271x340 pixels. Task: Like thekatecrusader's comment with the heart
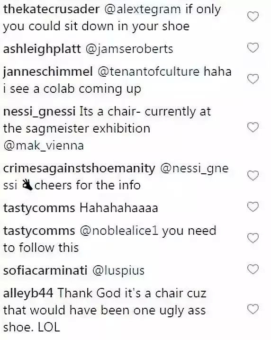253,17
